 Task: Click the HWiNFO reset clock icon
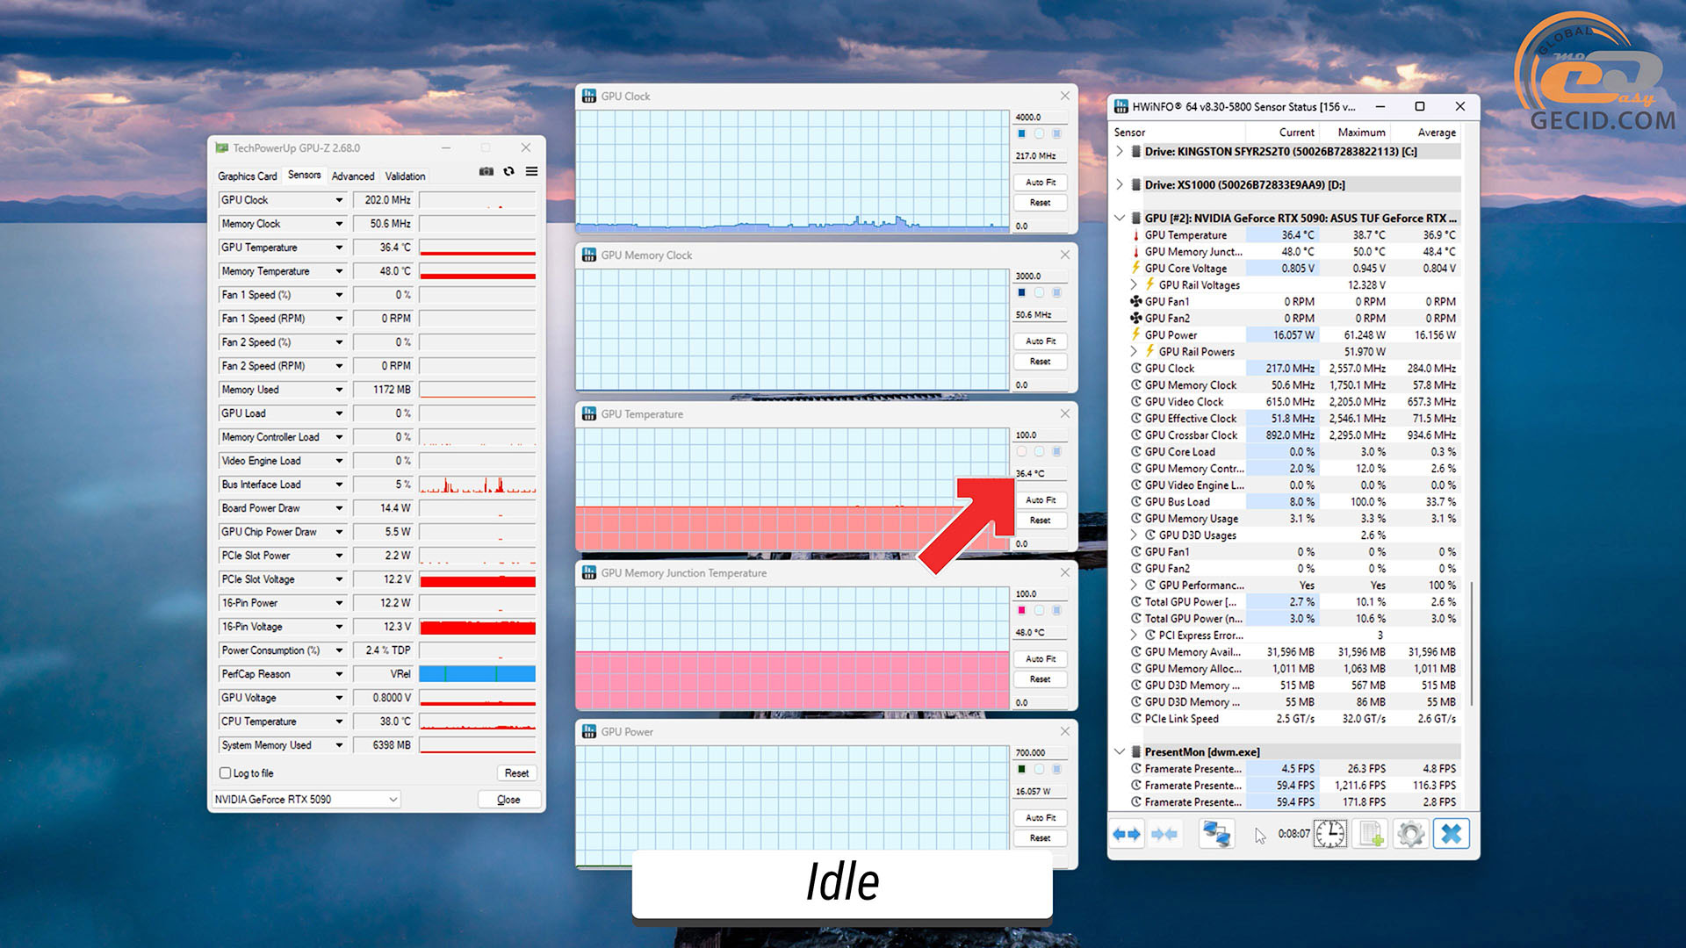(x=1329, y=834)
